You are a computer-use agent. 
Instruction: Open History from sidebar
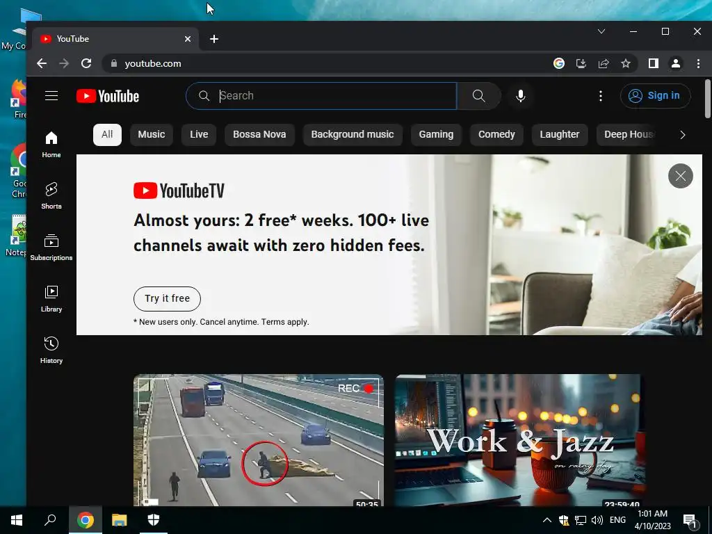(x=51, y=350)
